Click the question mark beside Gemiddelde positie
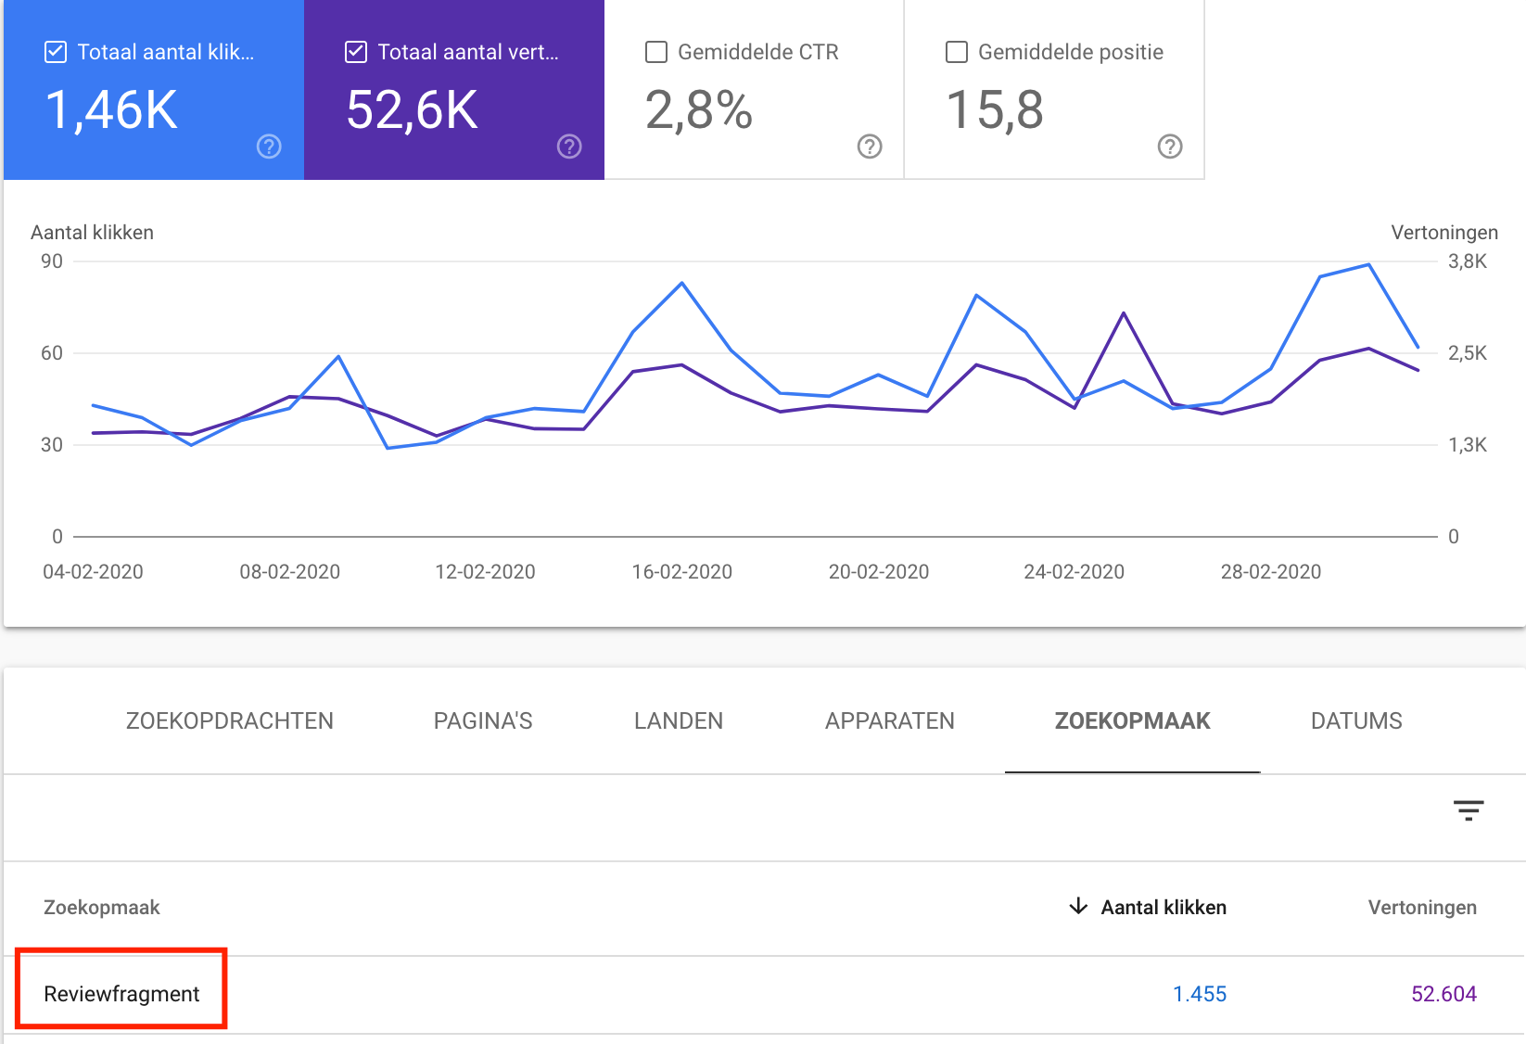Screen dimensions: 1526x1044 coord(1168,146)
